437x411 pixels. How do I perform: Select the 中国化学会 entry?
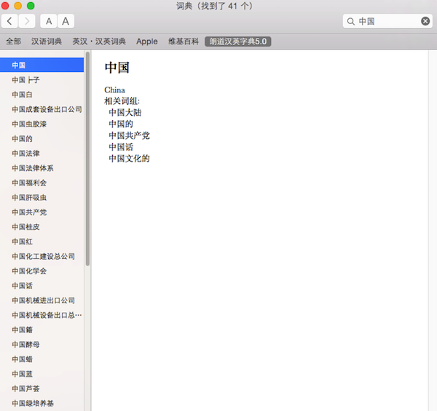[x=42, y=271]
